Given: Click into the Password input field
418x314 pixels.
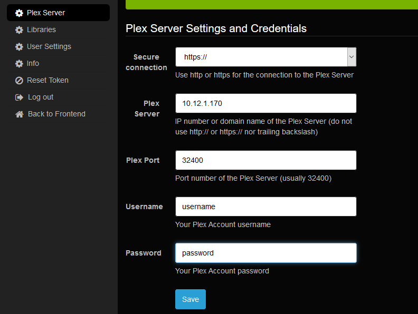Looking at the screenshot, I should point(266,253).
